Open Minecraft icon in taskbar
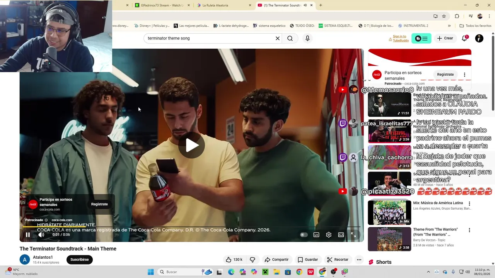The width and height of the screenshot is (495, 278). [265, 272]
